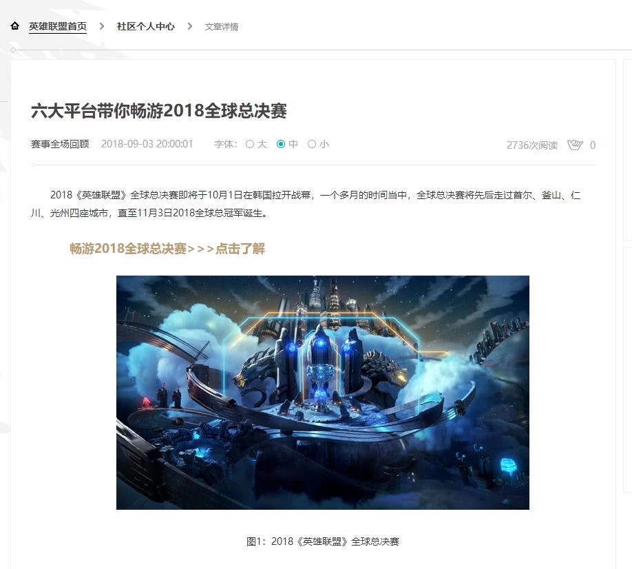Viewport: 632px width, 569px height.
Task: Select the 中 font size radio button
Action: 281,144
